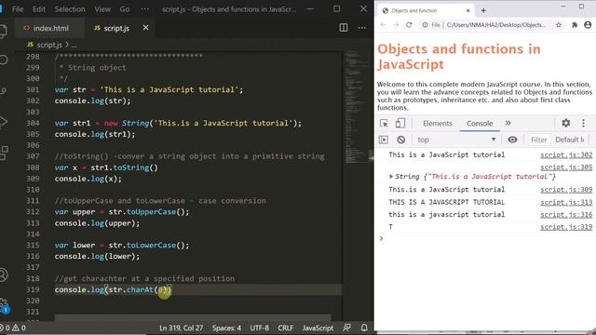The width and height of the screenshot is (596, 335).
Task: Open source link script.js:305
Action: point(566,167)
